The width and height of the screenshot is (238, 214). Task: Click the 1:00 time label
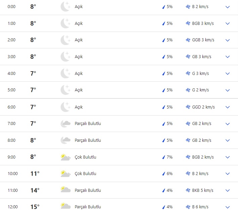click(x=11, y=24)
